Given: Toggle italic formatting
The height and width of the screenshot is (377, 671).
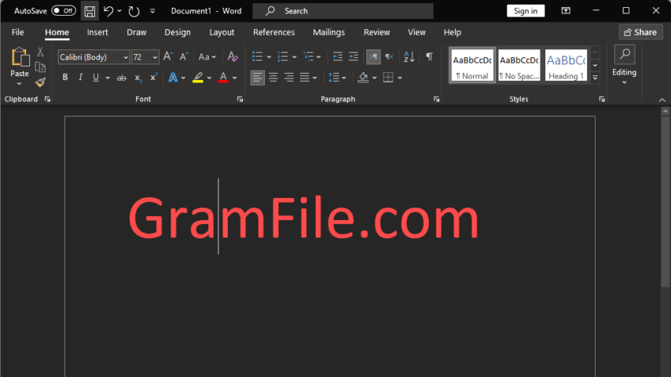Looking at the screenshot, I should [80, 78].
